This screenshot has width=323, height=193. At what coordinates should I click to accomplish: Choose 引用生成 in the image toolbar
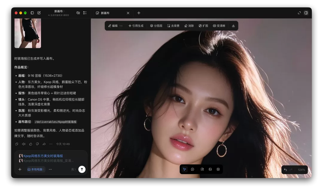tap(136, 26)
